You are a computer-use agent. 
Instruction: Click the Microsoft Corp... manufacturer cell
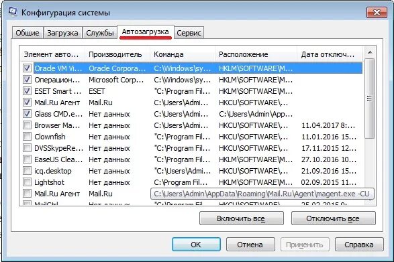[x=116, y=80]
